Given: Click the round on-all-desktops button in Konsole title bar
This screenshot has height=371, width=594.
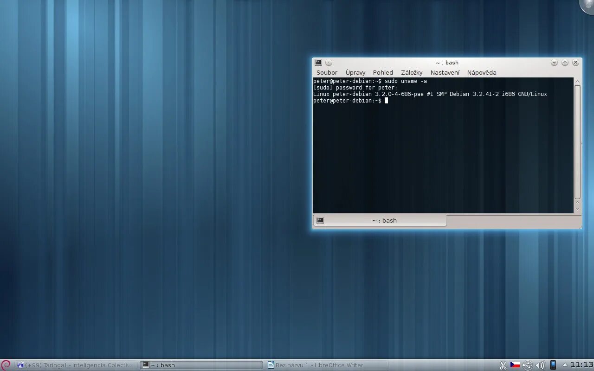Looking at the screenshot, I should (329, 62).
